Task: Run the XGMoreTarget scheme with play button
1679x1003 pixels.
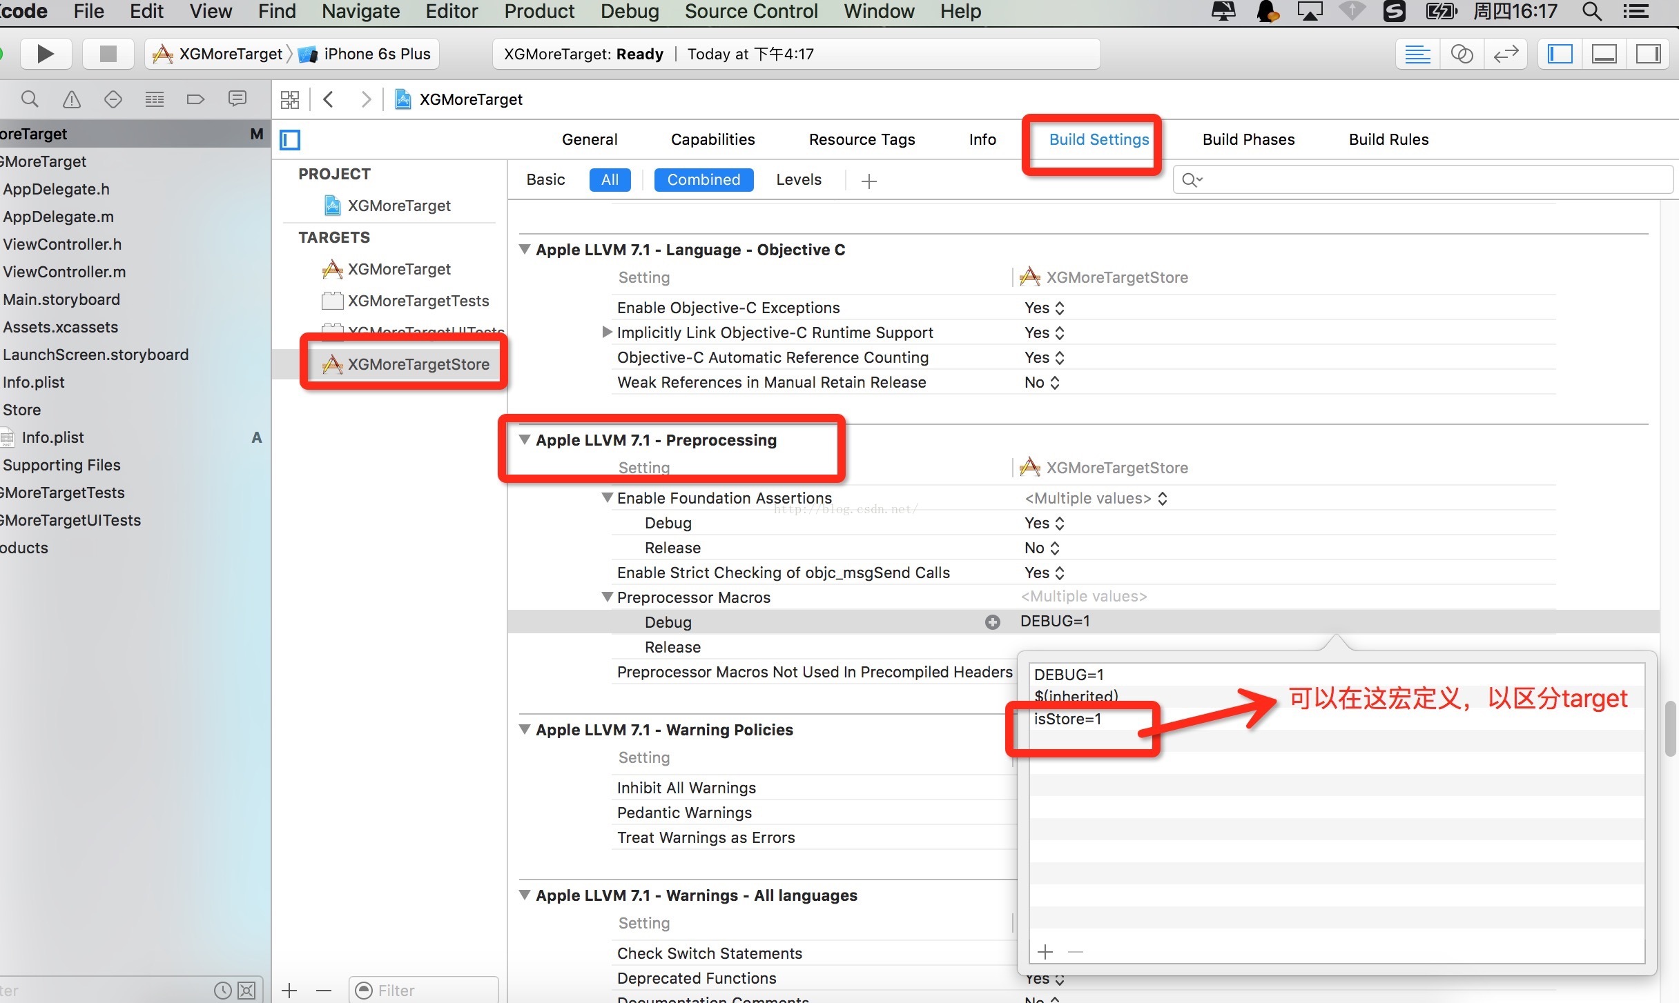Action: [46, 54]
